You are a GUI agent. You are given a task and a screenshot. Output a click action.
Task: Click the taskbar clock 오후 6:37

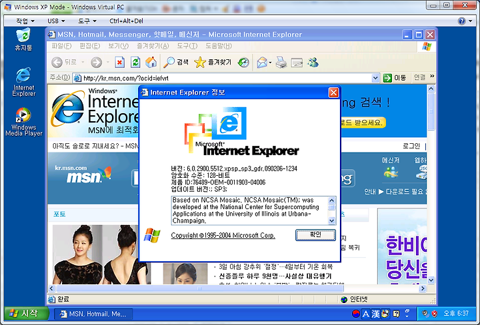tap(456, 314)
